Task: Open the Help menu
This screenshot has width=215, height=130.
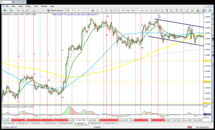Action: tap(52, 6)
